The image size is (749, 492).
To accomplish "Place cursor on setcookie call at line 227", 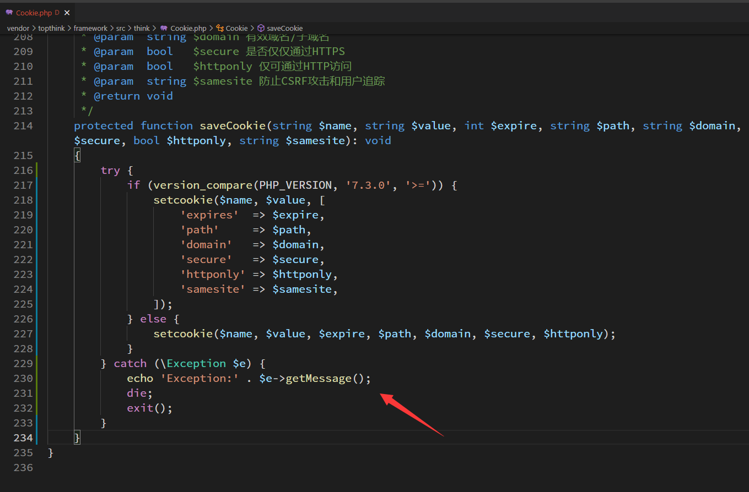I will tap(183, 334).
